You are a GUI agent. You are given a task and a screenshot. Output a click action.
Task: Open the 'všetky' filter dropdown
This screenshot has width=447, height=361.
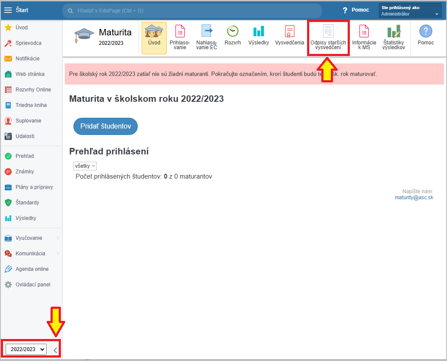pyautogui.click(x=85, y=166)
